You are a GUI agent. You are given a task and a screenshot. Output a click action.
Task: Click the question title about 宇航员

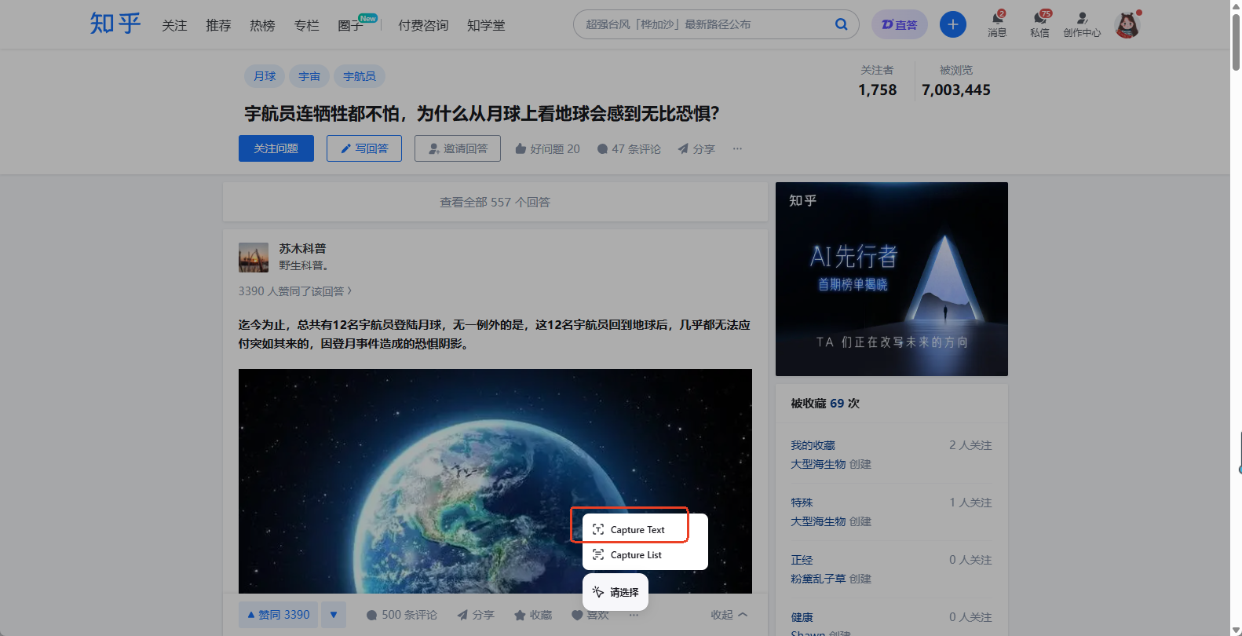click(482, 114)
